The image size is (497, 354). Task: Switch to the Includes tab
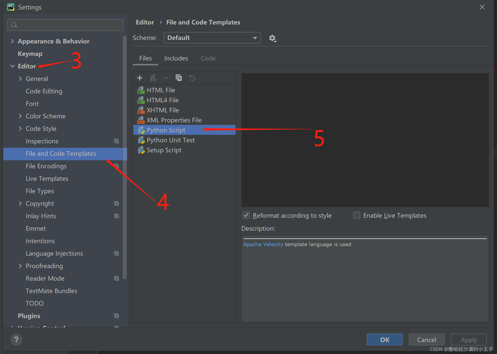176,58
